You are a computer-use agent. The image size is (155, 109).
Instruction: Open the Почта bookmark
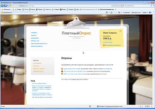pyautogui.click(x=25, y=9)
